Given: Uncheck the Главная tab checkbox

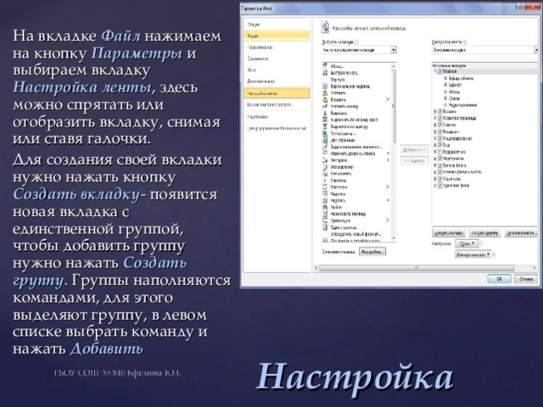Looking at the screenshot, I should click(x=439, y=71).
